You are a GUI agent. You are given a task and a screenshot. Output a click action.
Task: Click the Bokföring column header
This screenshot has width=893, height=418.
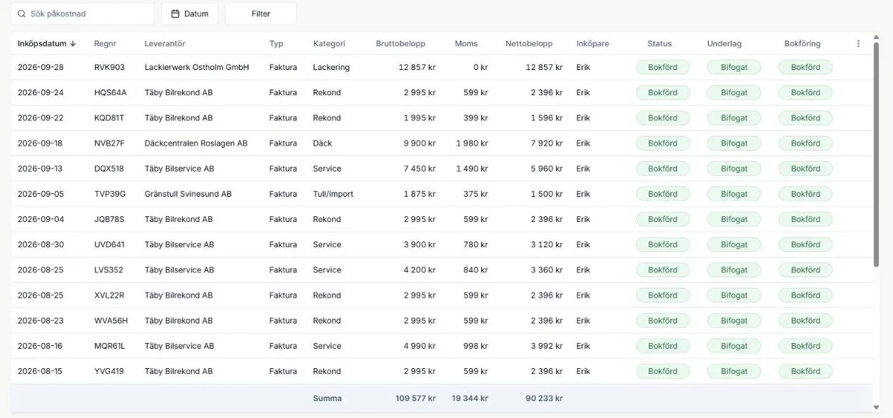coord(802,43)
